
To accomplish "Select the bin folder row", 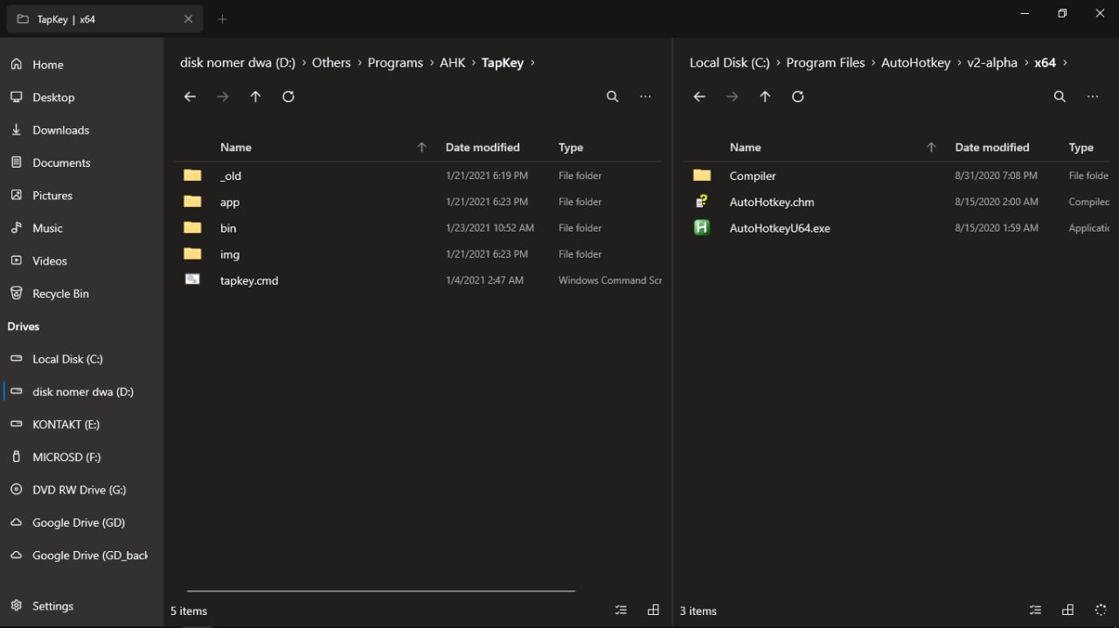I will pos(419,228).
